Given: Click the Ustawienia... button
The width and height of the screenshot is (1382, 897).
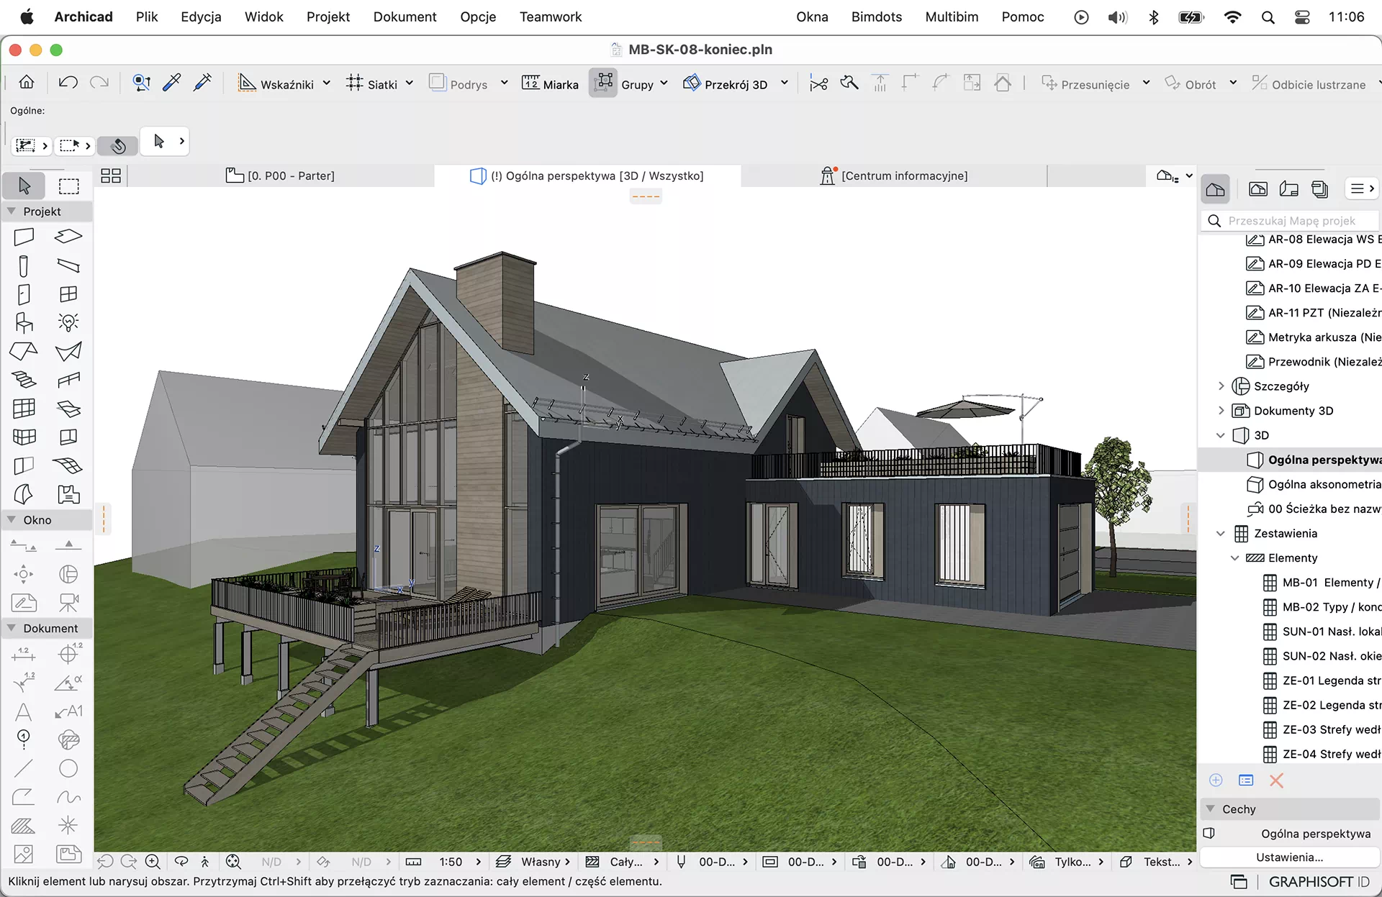Looking at the screenshot, I should pyautogui.click(x=1289, y=857).
